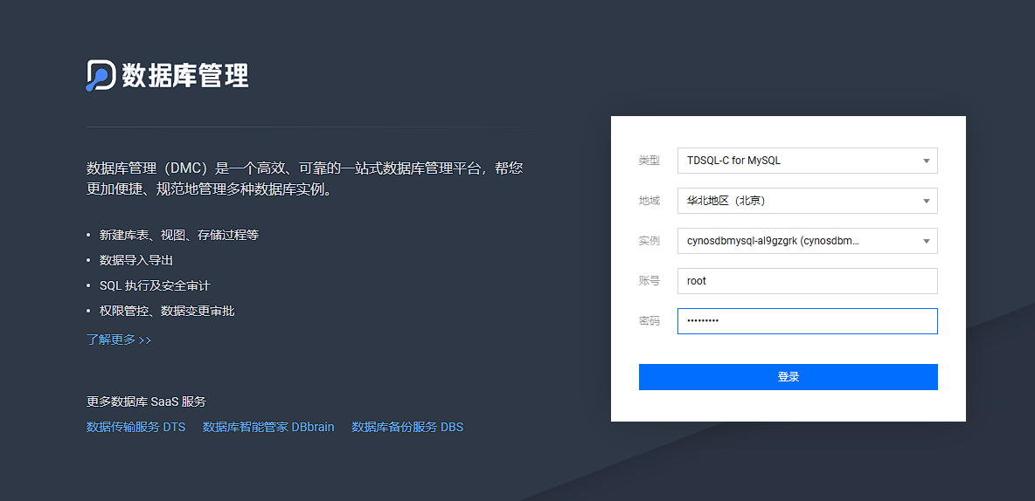The height and width of the screenshot is (501, 1035).
Task: Click the 数据导入导出 bullet text
Action: 136,260
